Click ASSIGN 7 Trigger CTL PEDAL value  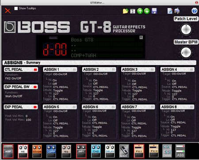coord(139,136)
